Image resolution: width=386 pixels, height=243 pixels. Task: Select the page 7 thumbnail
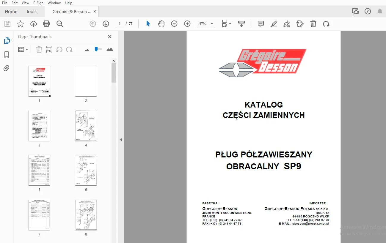[39, 215]
